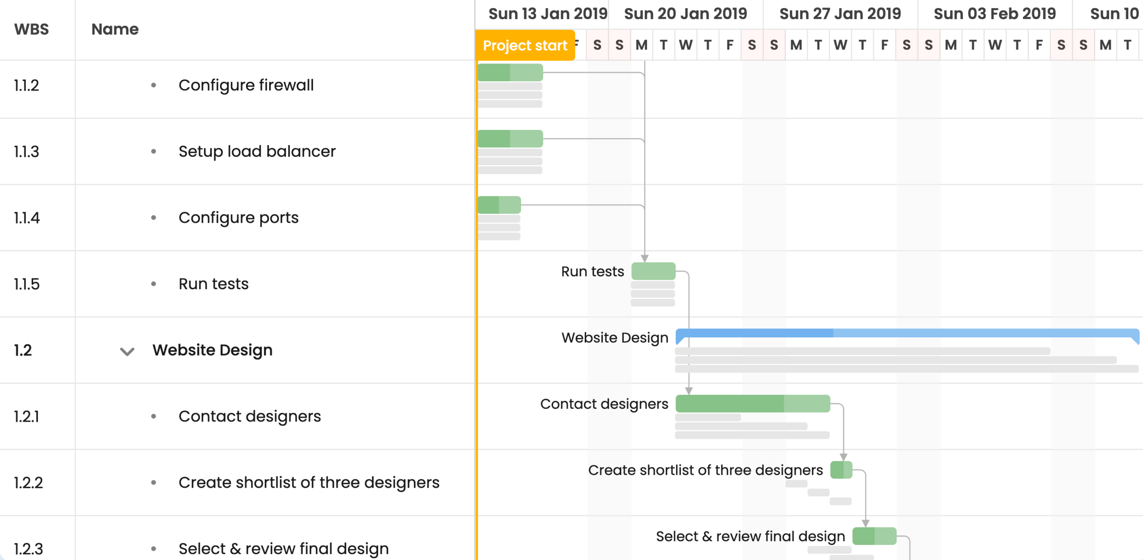The height and width of the screenshot is (560, 1143).
Task: Click the Contact designers green task bar
Action: pyautogui.click(x=752, y=403)
